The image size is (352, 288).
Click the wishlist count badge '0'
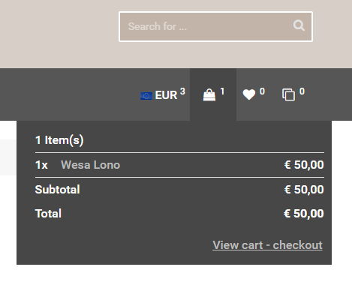coord(262,91)
